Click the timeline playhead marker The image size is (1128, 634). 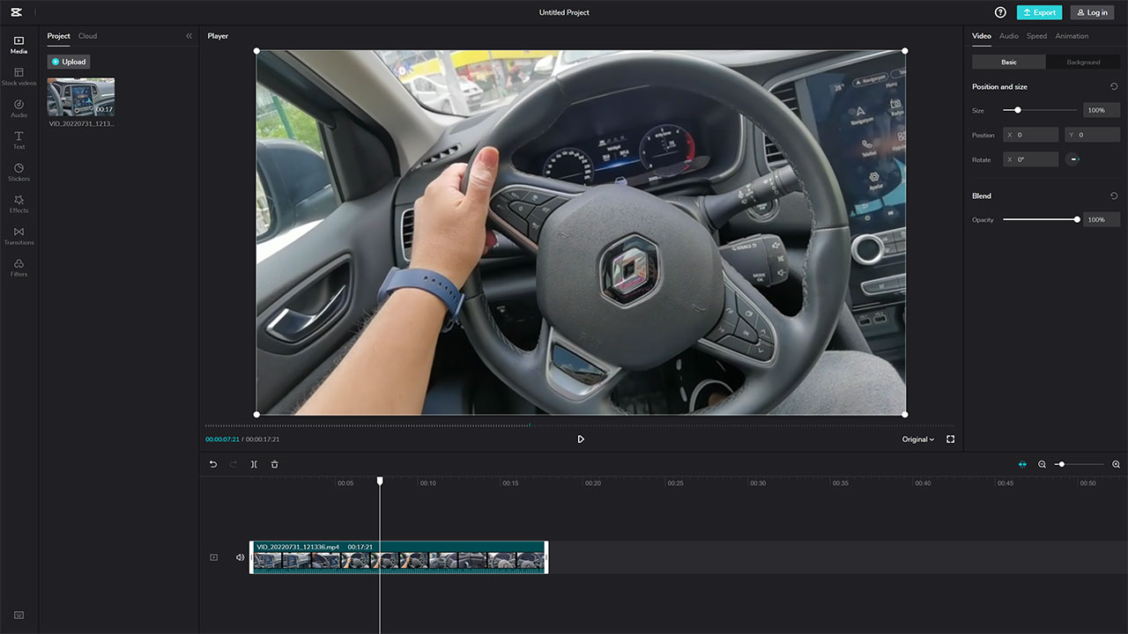pyautogui.click(x=380, y=481)
